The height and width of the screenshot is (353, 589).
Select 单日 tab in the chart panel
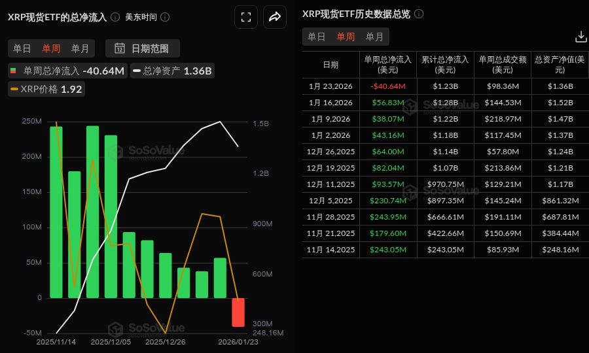click(x=22, y=48)
